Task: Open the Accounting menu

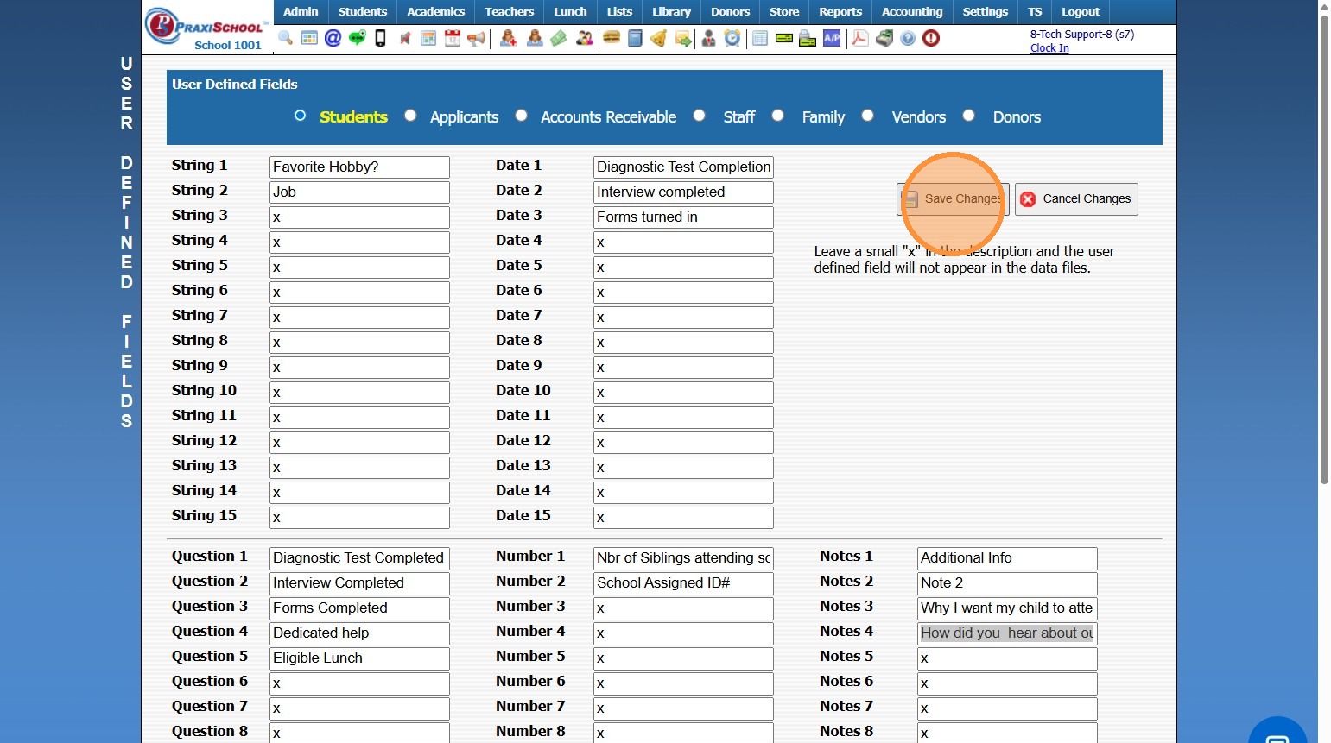Action: click(x=912, y=12)
